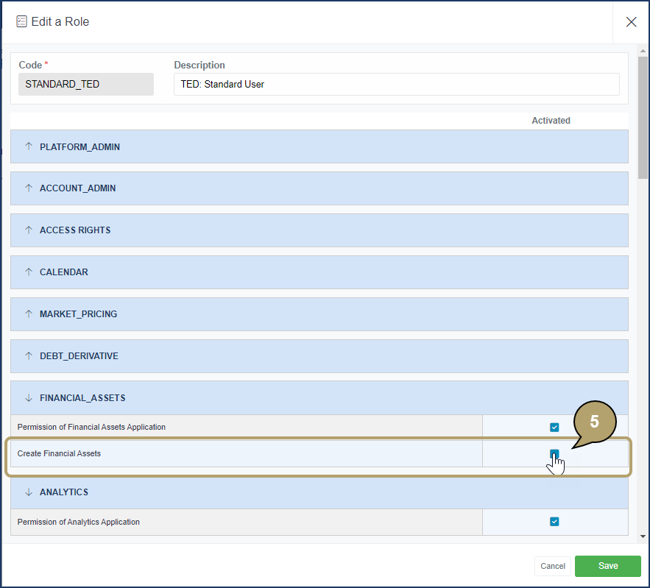Click the Code field STANDARD_TED
The width and height of the screenshot is (650, 588).
[86, 84]
